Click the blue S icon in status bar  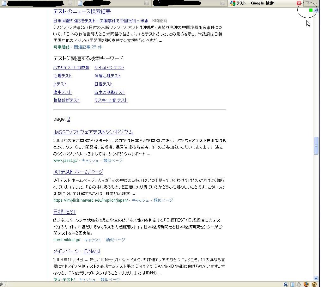tap(286, 284)
